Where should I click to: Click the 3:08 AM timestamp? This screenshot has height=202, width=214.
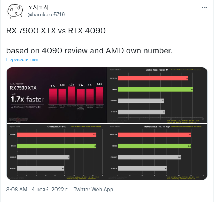tap(17, 190)
